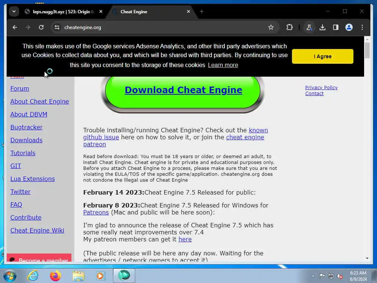The image size is (377, 283).
Task: Open the FAQ link
Action: [16, 205]
